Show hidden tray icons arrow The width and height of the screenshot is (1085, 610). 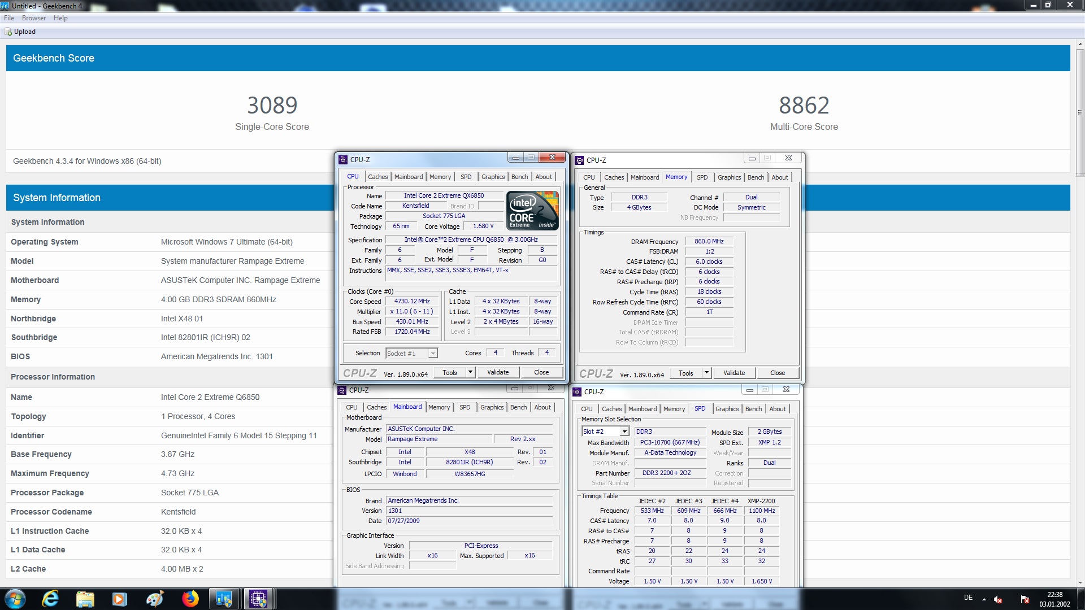984,599
